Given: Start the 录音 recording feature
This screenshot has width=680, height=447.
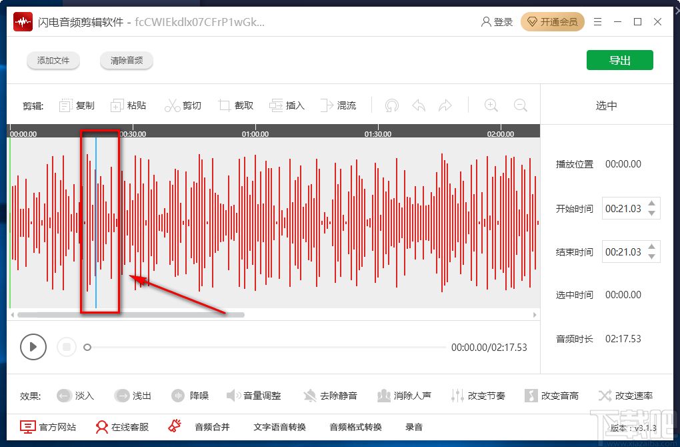Looking at the screenshot, I should [414, 427].
